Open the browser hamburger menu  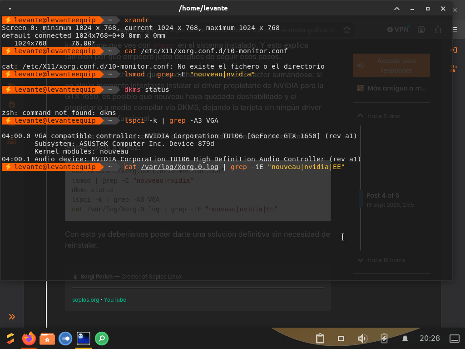(x=454, y=29)
